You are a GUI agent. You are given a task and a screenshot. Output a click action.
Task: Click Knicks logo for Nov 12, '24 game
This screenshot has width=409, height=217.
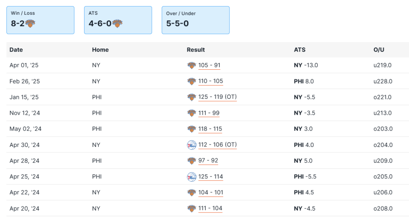[192, 113]
